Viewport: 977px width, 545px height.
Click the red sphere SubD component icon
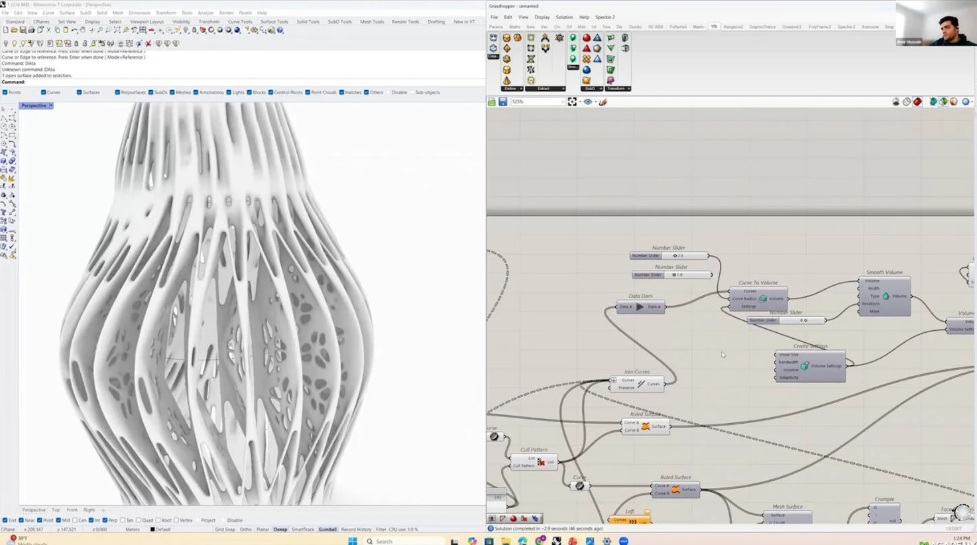(586, 38)
